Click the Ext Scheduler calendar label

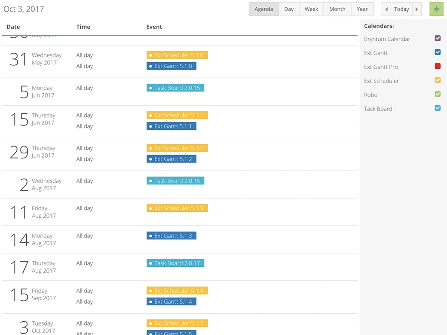381,81
